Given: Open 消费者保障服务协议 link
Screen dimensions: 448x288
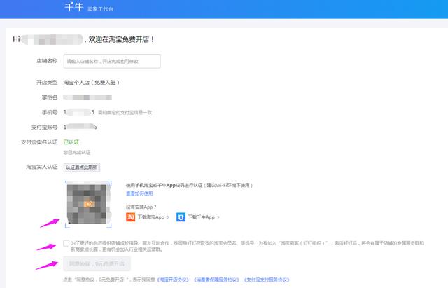Looking at the screenshot, I should pyautogui.click(x=216, y=280).
